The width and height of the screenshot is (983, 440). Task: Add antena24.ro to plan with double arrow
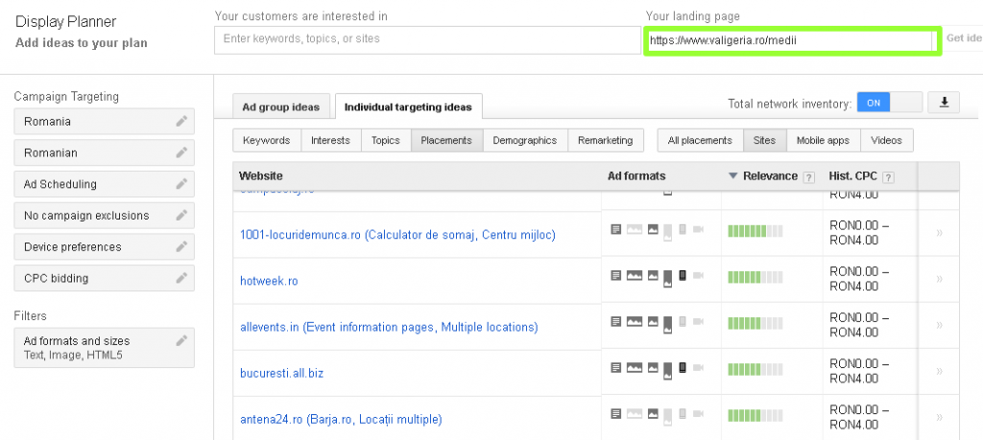(939, 417)
